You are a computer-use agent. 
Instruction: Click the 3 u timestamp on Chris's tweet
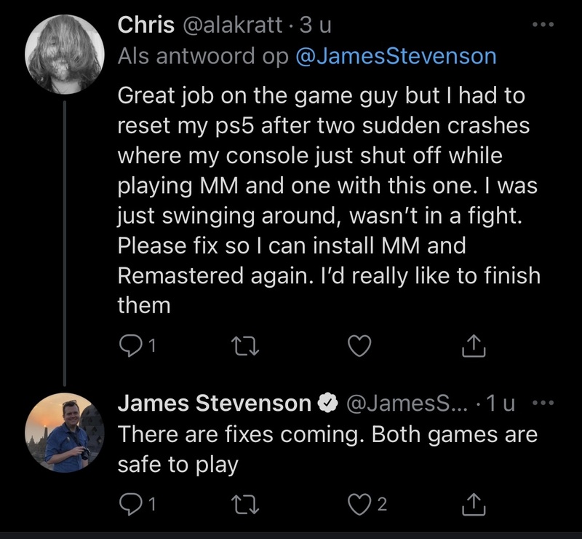point(316,24)
